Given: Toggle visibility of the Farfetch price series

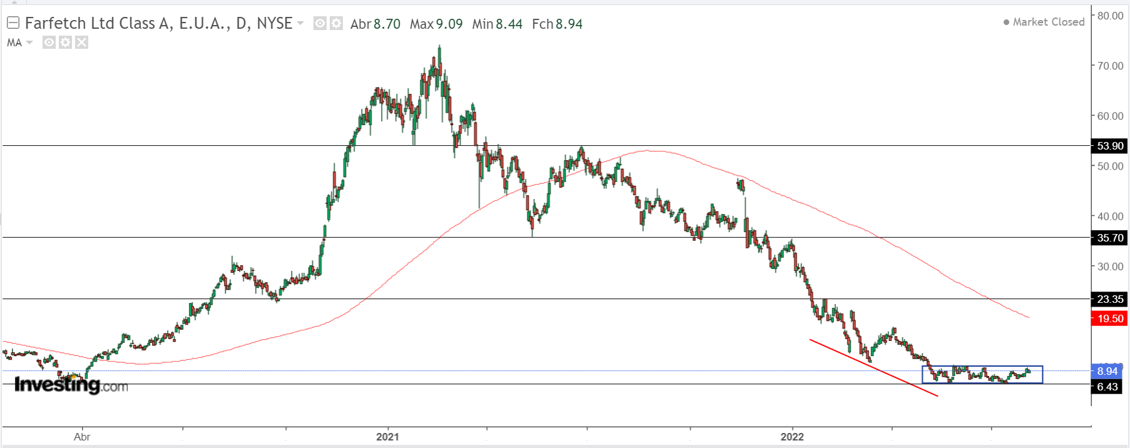Looking at the screenshot, I should [x=320, y=24].
